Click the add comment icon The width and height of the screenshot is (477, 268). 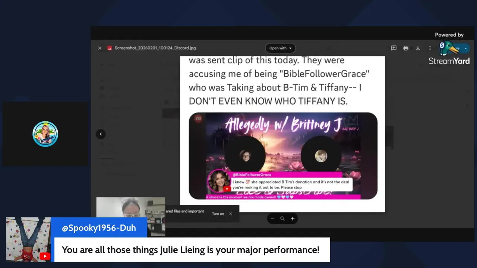[x=394, y=48]
